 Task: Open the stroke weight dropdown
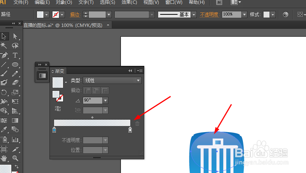pyautogui.click(x=109, y=14)
